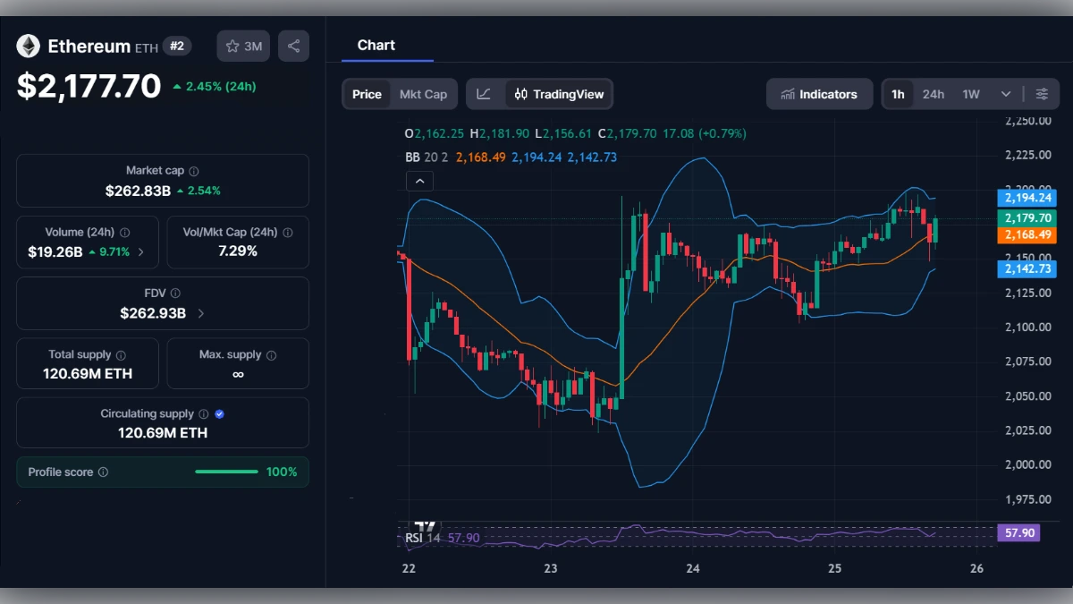
Task: Click the star watchlist button showing 3M
Action: point(242,46)
